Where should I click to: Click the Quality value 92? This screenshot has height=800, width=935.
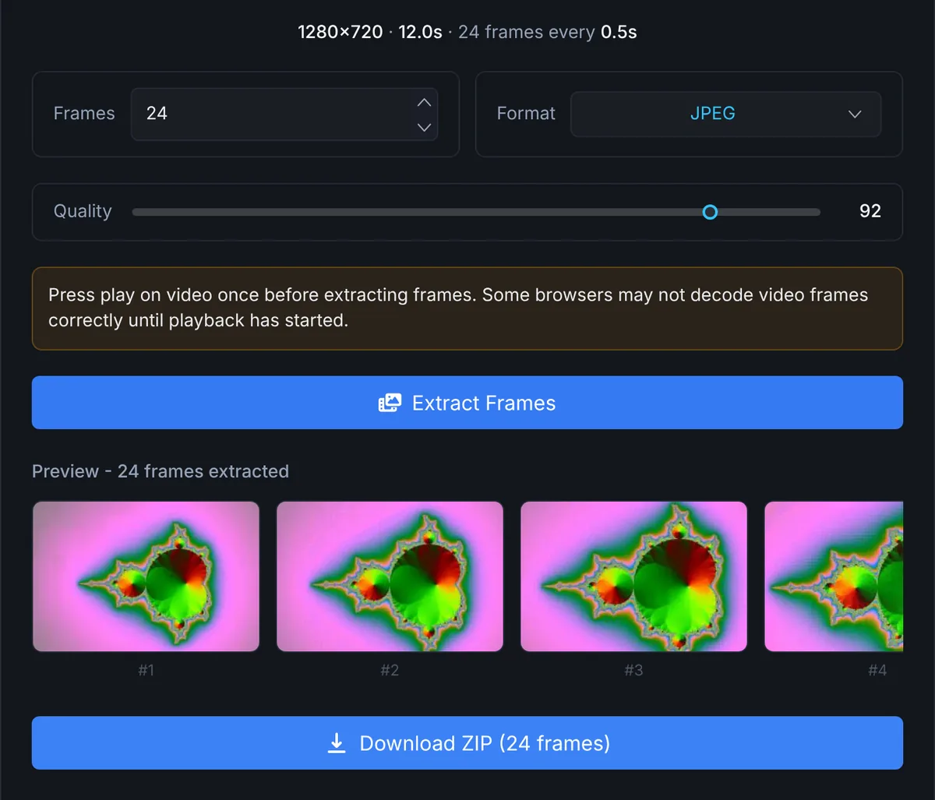pos(870,211)
